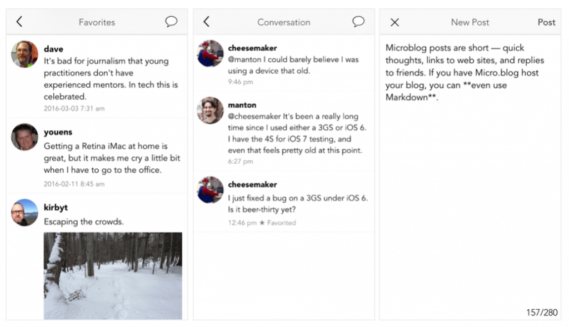
Task: Select the dave username link
Action: coord(53,49)
